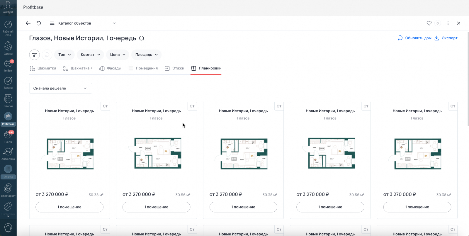Open the Комнат filter dropdown
This screenshot has height=236, width=469.
click(x=91, y=55)
